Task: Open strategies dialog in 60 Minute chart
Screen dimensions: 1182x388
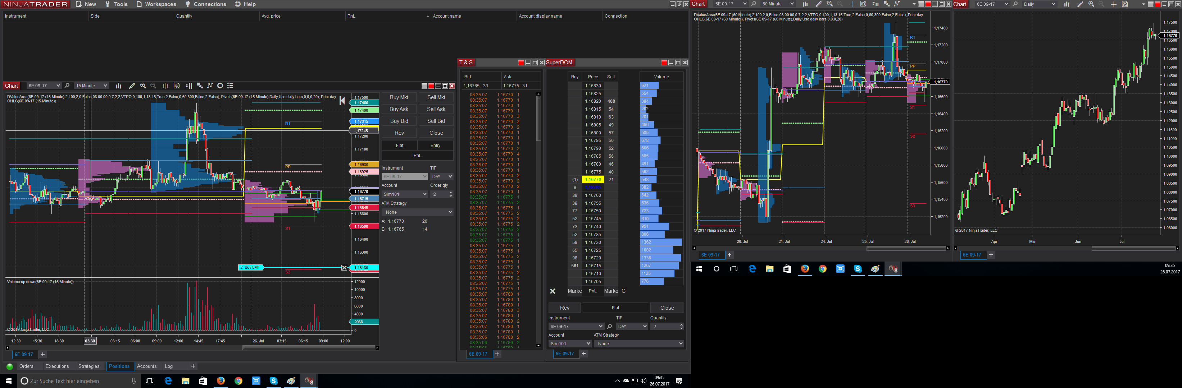Action: tap(897, 4)
